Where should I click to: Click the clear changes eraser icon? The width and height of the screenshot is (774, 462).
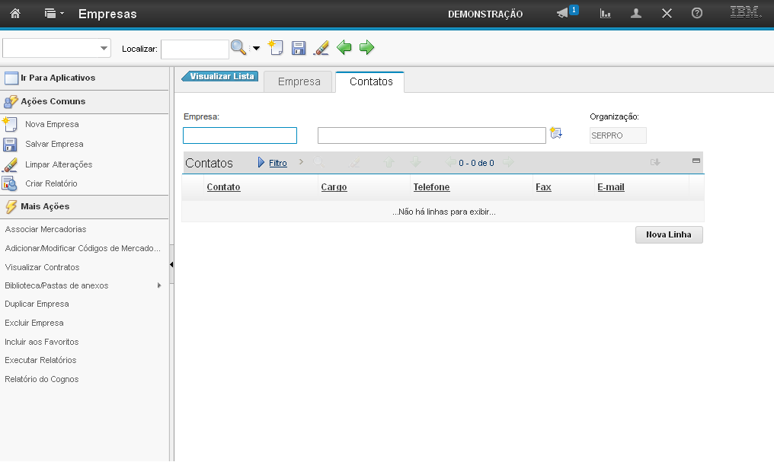[321, 49]
